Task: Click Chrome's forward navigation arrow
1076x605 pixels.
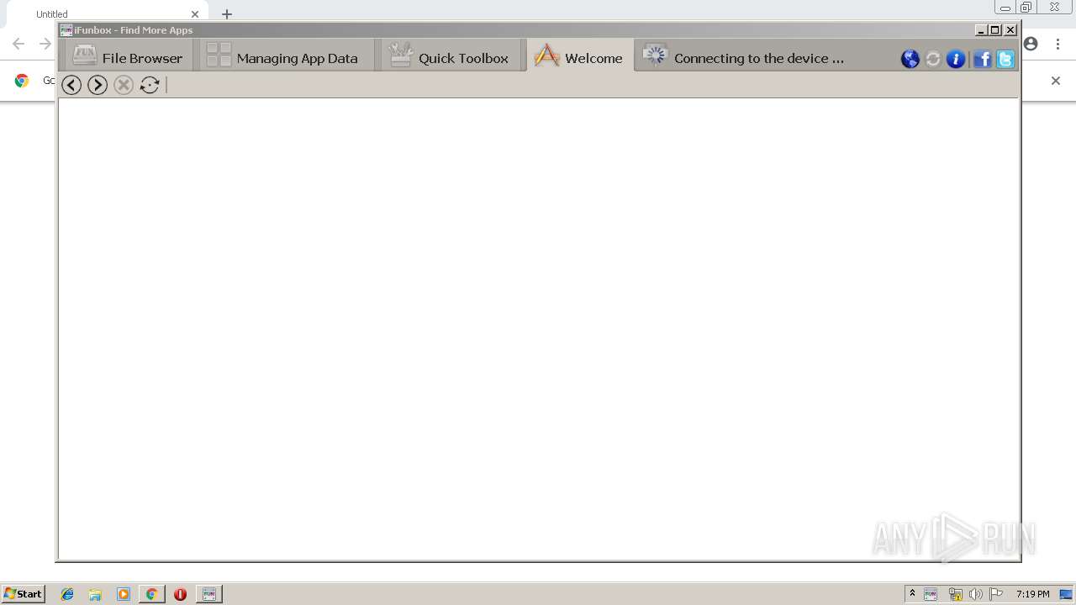Action: (45, 44)
